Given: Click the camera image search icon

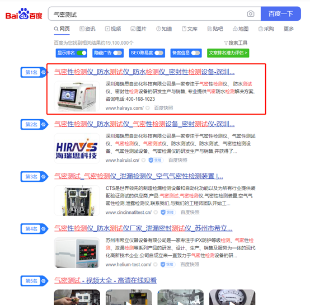Looking at the screenshot, I should pyautogui.click(x=251, y=14).
